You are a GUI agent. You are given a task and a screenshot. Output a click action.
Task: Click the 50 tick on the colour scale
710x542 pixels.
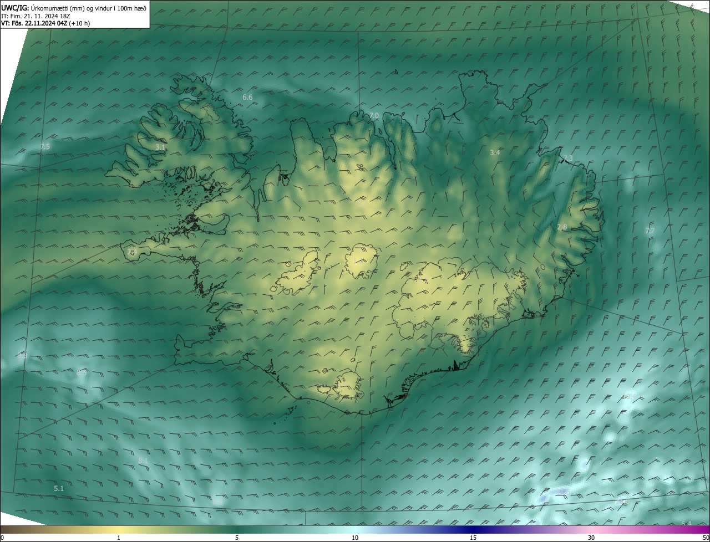(x=706, y=538)
